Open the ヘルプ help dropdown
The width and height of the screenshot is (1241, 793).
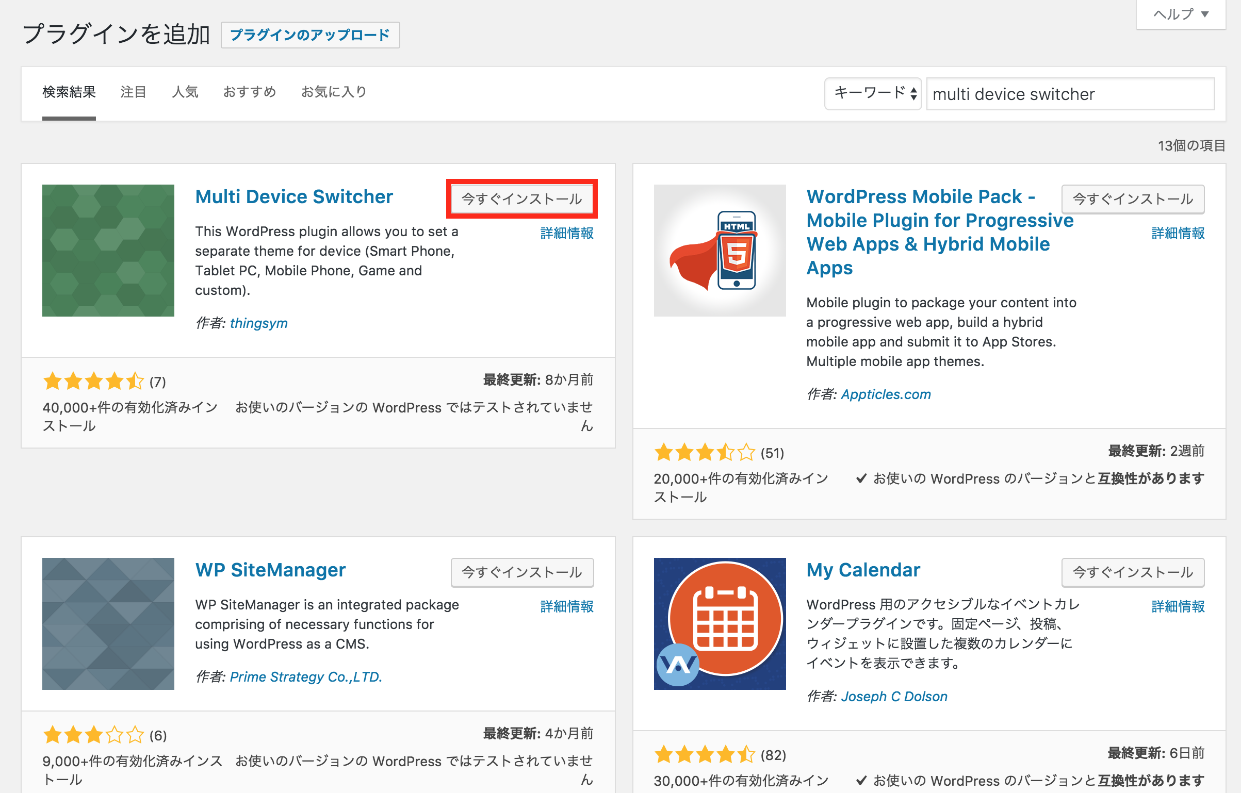click(1181, 14)
